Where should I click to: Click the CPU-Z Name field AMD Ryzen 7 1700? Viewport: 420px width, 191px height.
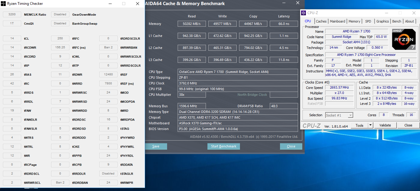click(356, 31)
